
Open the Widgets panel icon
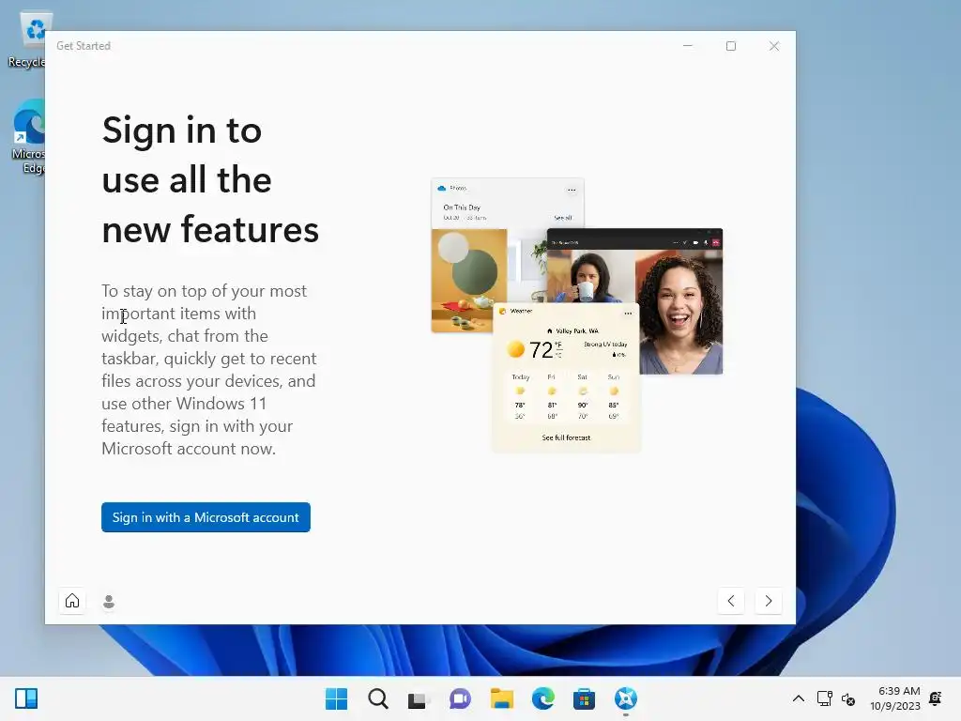[x=26, y=698]
